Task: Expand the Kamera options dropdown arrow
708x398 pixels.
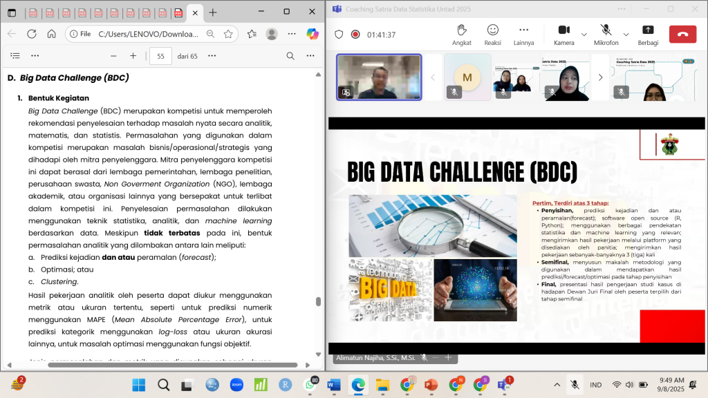Action: coord(584,34)
